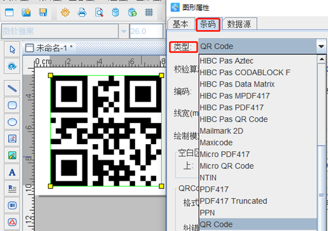Open the 微软雅黑 font name dropdown
This screenshot has width=328, height=231.
[x=124, y=31]
